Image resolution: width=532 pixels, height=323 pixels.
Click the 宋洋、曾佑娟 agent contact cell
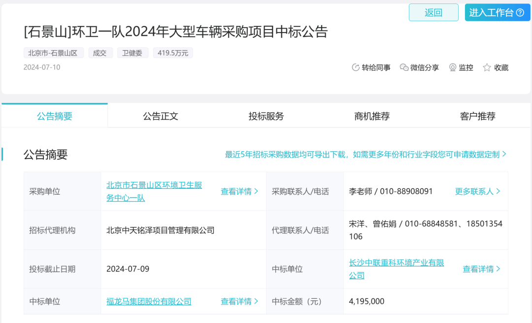426,230
